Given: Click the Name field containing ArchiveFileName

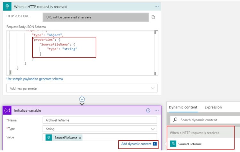Looking at the screenshot, I should [x=100, y=120].
